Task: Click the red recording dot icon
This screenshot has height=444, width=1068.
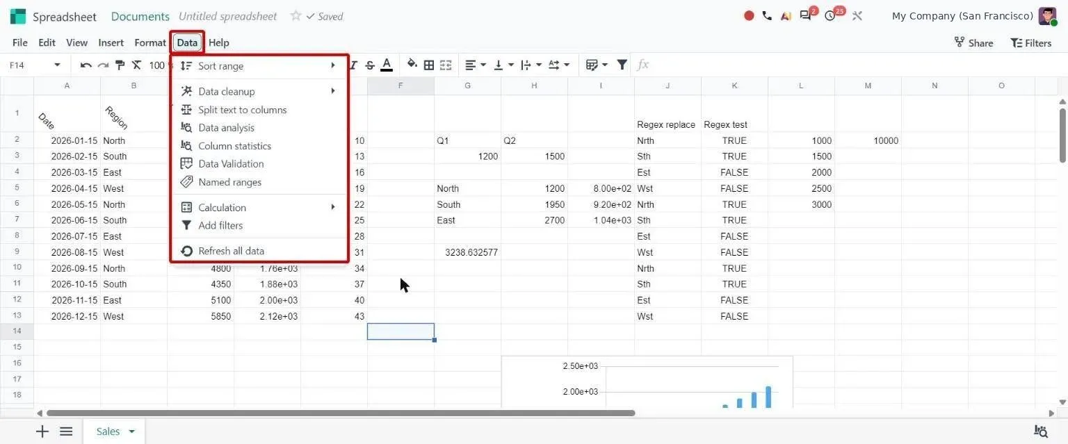Action: pyautogui.click(x=749, y=16)
